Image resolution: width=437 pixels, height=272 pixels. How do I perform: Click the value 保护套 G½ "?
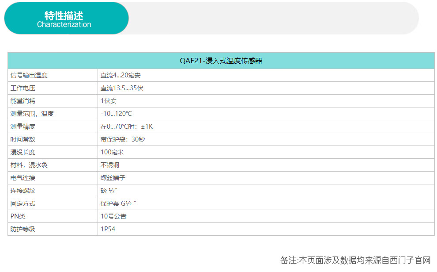click(118, 203)
